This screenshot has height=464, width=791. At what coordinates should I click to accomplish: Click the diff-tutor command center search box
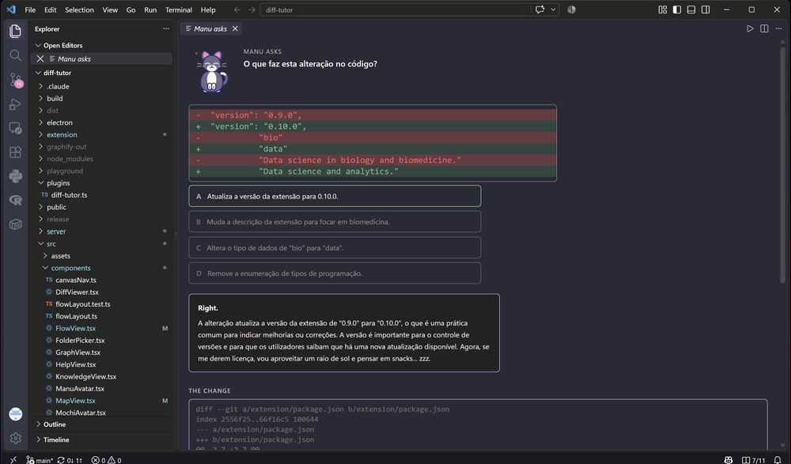[x=395, y=9]
